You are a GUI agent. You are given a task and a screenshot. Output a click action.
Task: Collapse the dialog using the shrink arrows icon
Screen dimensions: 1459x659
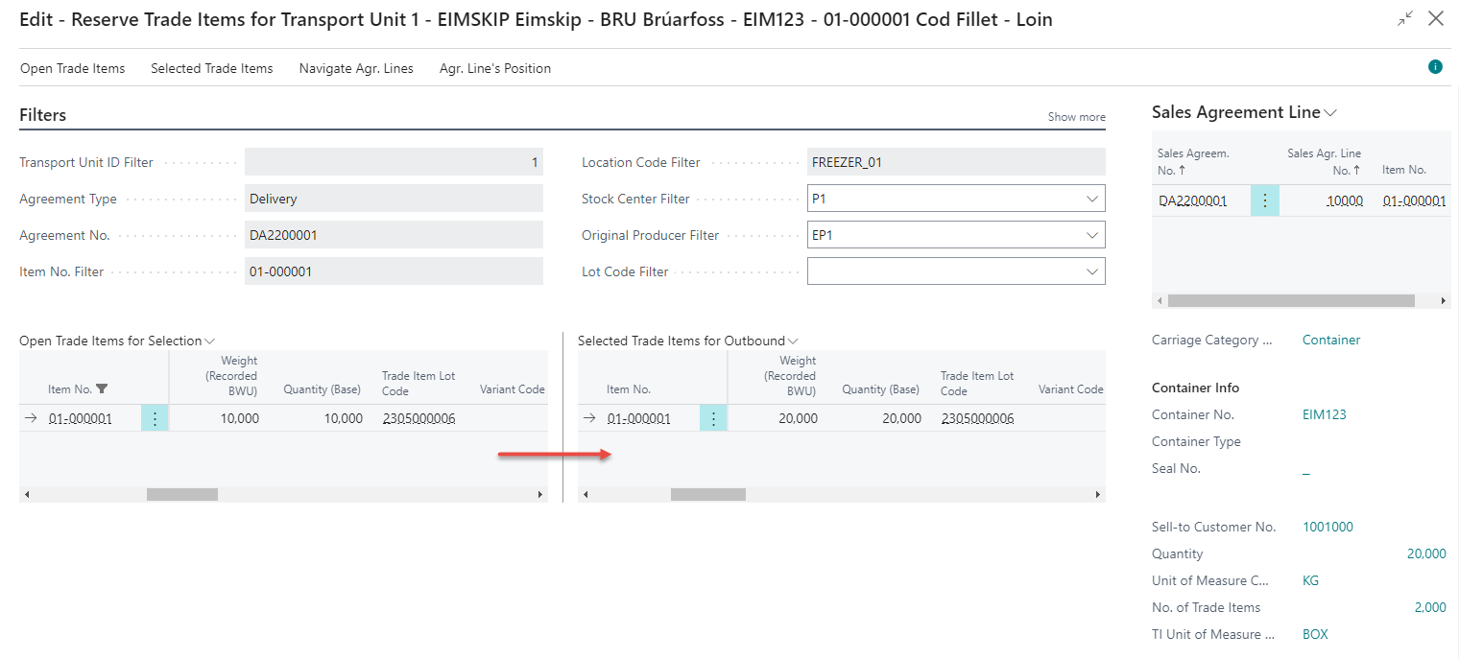click(x=1405, y=18)
